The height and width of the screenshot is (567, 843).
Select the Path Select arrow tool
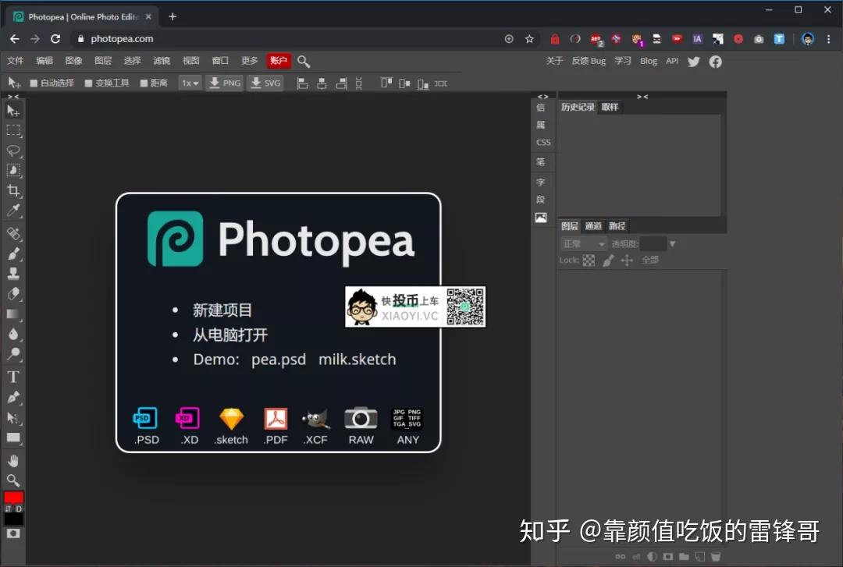point(13,418)
